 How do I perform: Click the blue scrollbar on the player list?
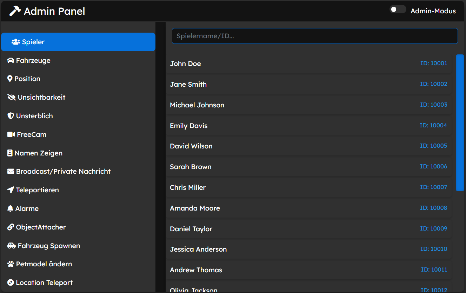[x=460, y=123]
